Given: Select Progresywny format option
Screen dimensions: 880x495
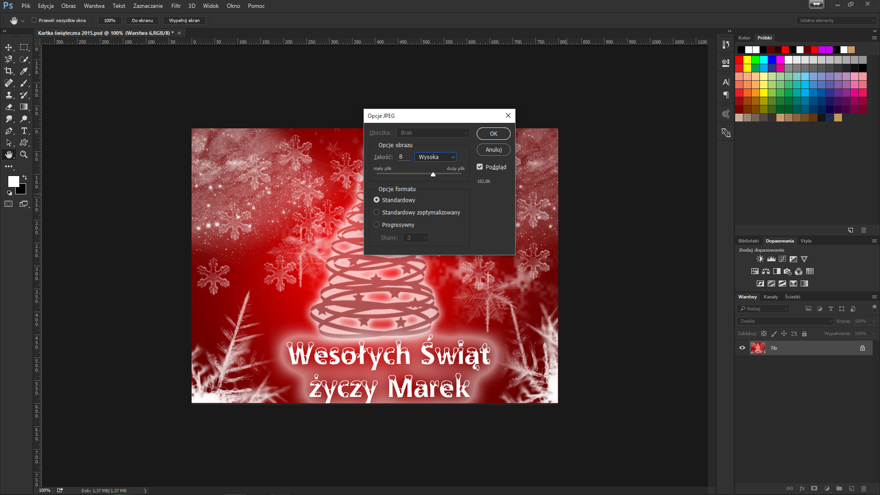Looking at the screenshot, I should (x=377, y=225).
